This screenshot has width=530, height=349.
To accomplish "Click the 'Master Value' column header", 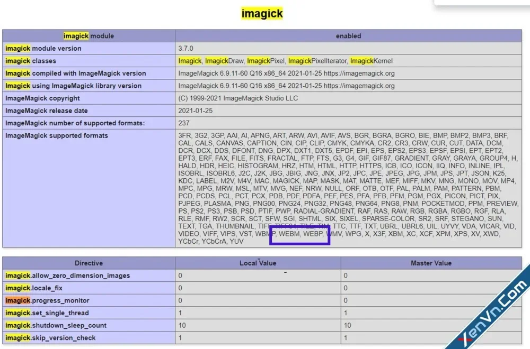I will (x=431, y=263).
